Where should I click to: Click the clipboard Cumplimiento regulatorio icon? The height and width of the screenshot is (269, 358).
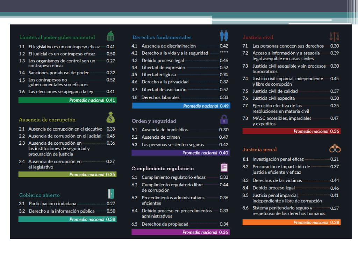point(224,167)
